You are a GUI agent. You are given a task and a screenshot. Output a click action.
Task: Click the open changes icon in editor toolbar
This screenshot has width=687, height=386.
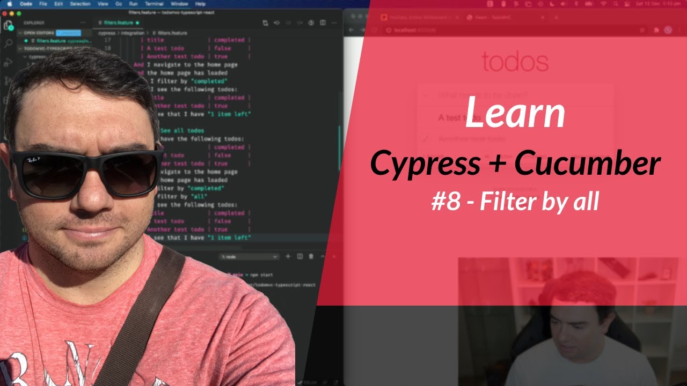click(265, 23)
